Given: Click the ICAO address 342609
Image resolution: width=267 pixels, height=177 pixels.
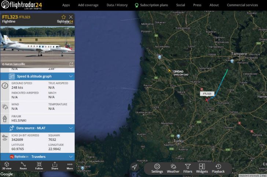Looking at the screenshot, I should (17, 140).
